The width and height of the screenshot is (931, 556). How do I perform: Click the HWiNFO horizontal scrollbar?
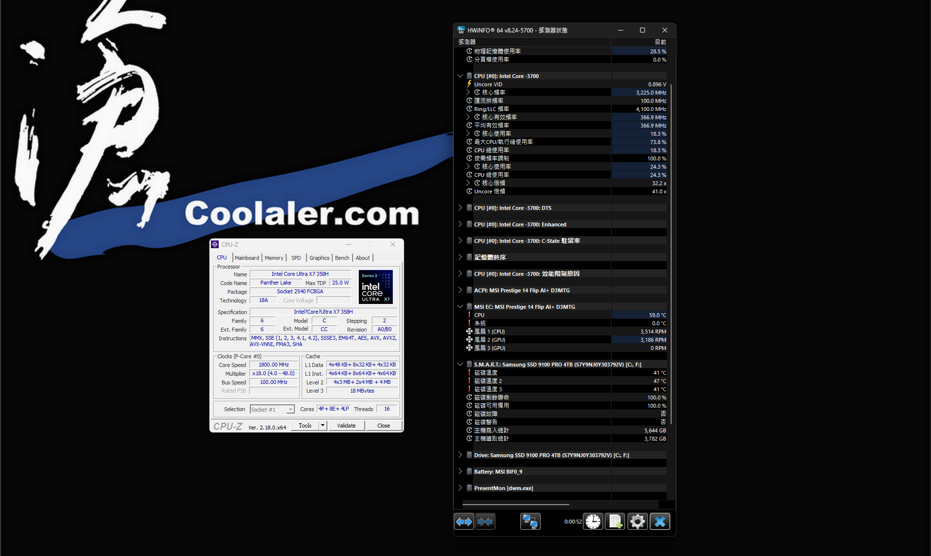pyautogui.click(x=516, y=505)
